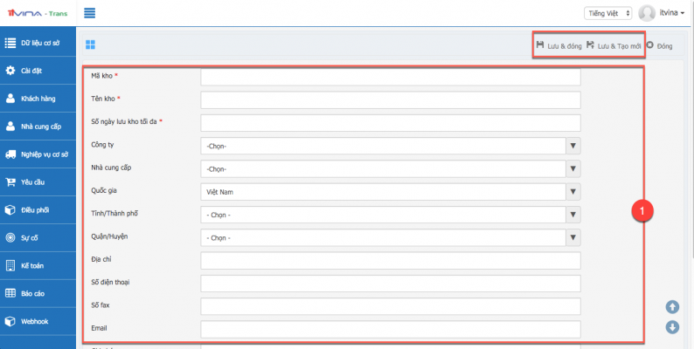The width and height of the screenshot is (694, 349).
Task: Expand the Công ty dropdown
Action: click(x=390, y=146)
